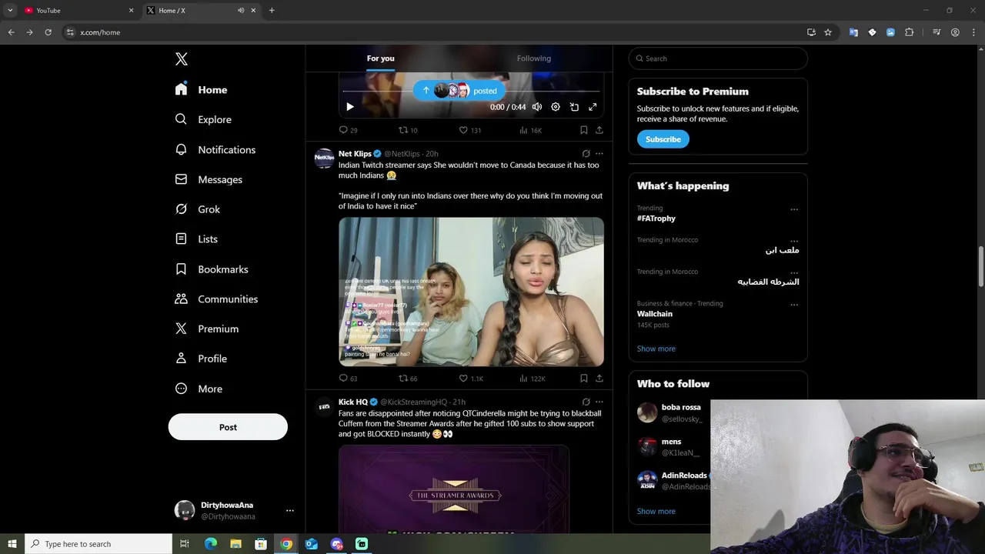This screenshot has width=985, height=554.
Task: Click the X logo in sidebar
Action: pyautogui.click(x=181, y=59)
